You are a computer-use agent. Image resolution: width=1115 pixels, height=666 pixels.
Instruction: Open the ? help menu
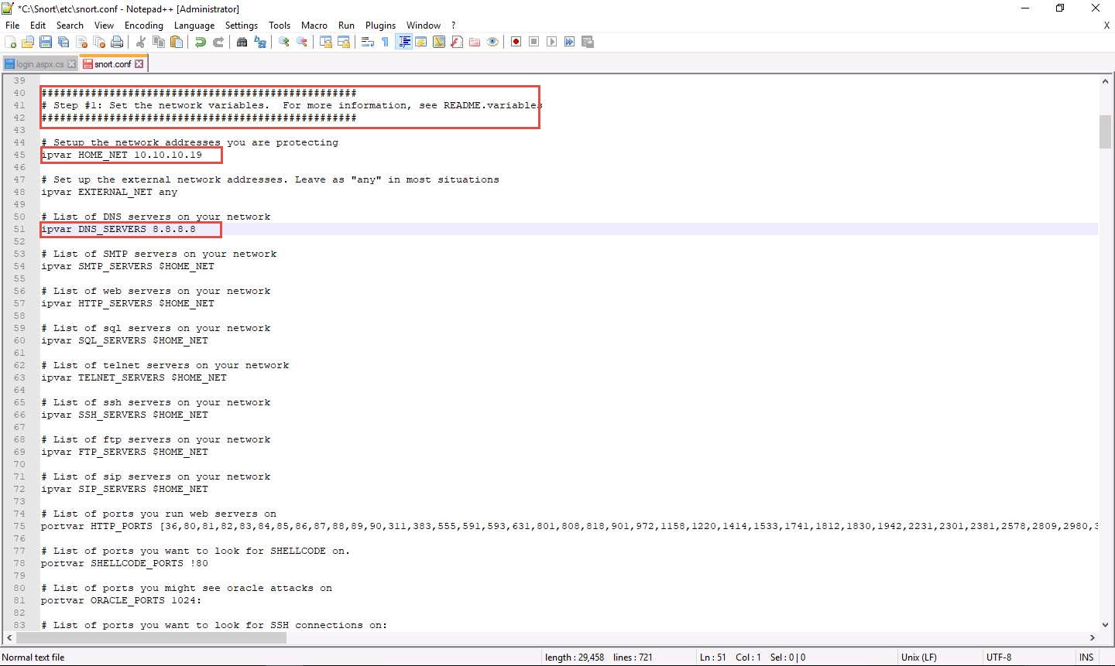coord(454,25)
